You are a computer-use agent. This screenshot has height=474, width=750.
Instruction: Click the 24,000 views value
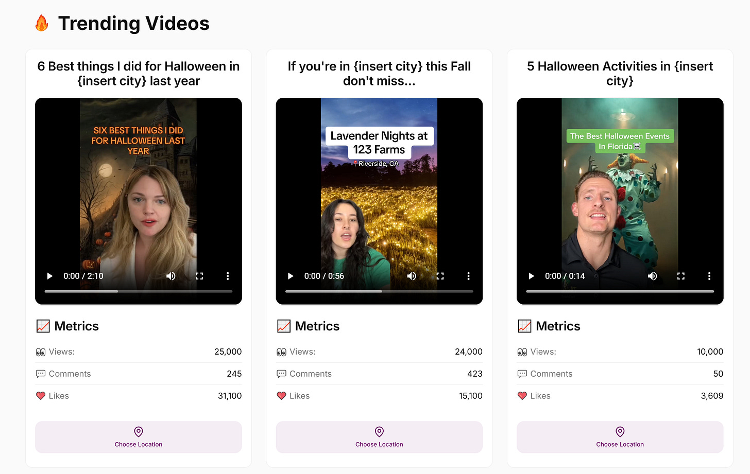[x=469, y=352]
